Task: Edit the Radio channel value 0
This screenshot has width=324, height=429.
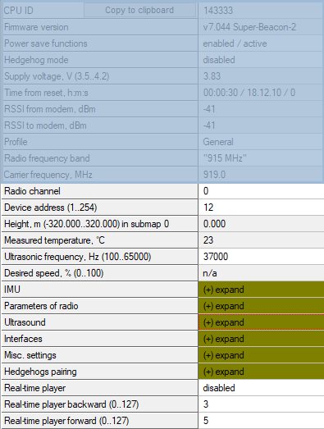Action: (261, 191)
